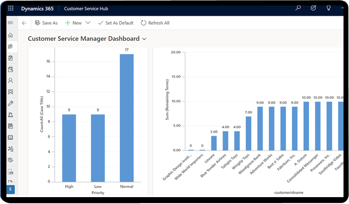Expand the New button dropdown chevron
Viewport: 349px width, 204px height.
point(88,23)
